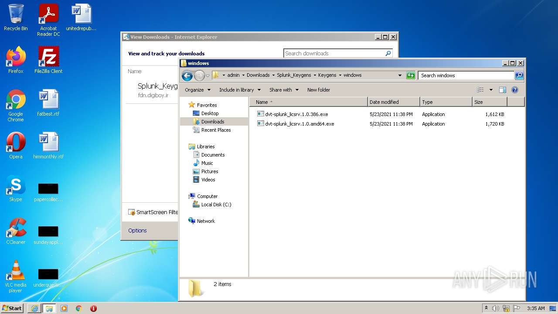Screen dimensions: 558x314
Task: Click Splunk_Keygens in the breadcrumb path
Action: [x=294, y=75]
